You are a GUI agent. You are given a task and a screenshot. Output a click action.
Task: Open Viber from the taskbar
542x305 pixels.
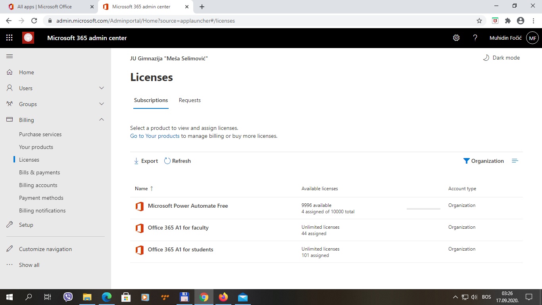pyautogui.click(x=68, y=297)
